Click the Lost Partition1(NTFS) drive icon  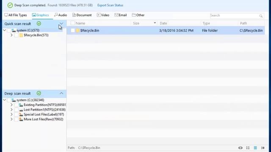point(21,110)
